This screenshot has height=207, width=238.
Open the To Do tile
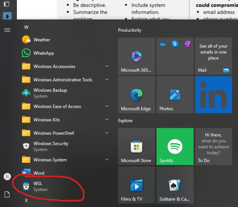point(213,147)
